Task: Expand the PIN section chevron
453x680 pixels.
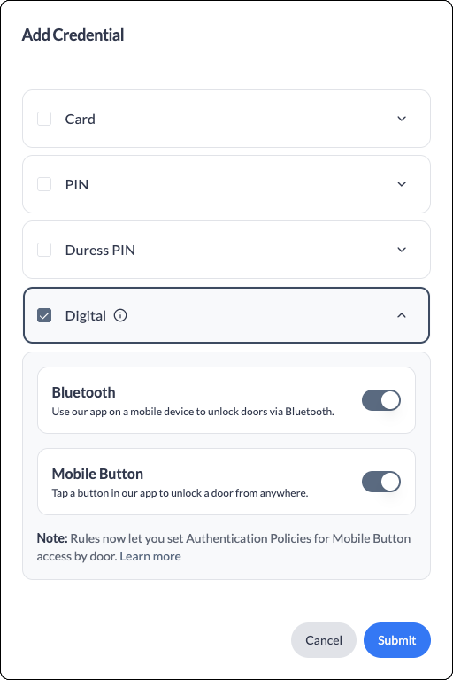Action: (x=402, y=184)
